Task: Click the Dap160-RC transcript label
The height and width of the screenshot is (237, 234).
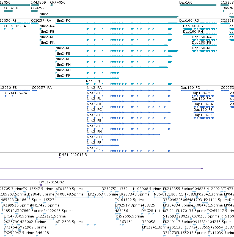Action: click(x=202, y=48)
